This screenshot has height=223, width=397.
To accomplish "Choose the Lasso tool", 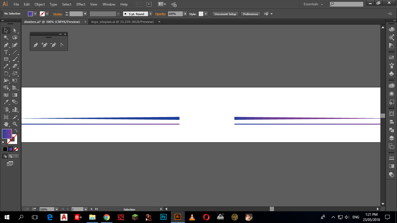I will pyautogui.click(x=15, y=38).
